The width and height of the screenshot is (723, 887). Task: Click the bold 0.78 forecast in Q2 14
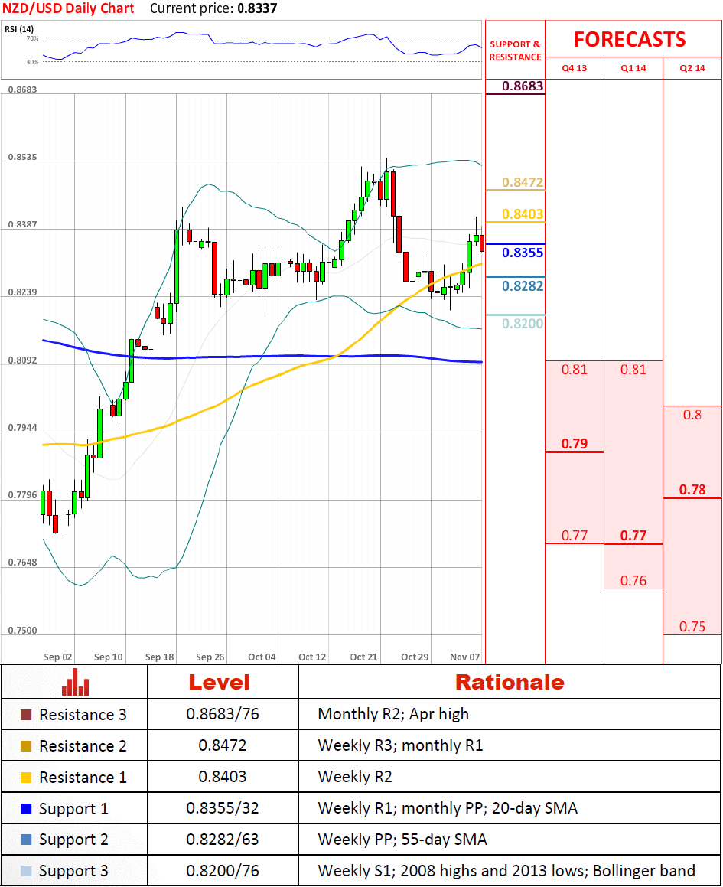coord(692,490)
